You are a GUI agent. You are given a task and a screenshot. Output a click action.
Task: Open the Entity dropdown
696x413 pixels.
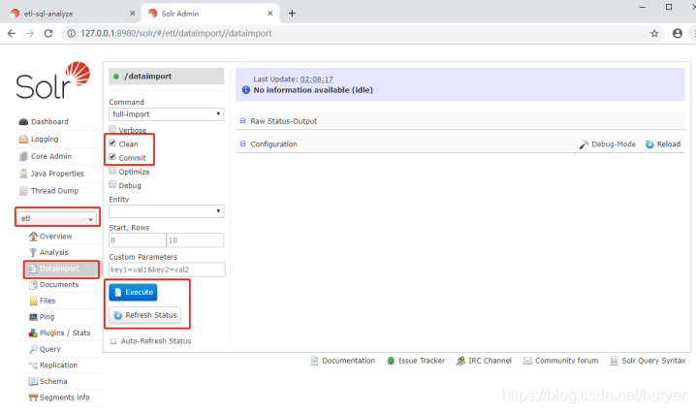(166, 211)
